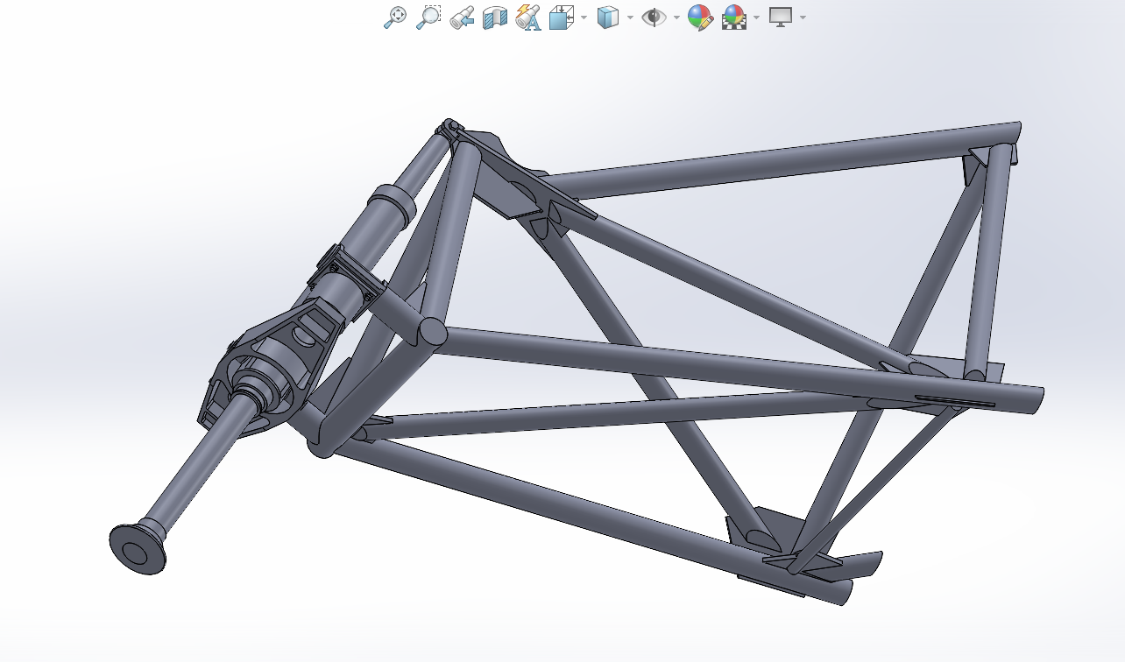Click the Apply Scene icon
The height and width of the screenshot is (662, 1125).
[x=734, y=17]
